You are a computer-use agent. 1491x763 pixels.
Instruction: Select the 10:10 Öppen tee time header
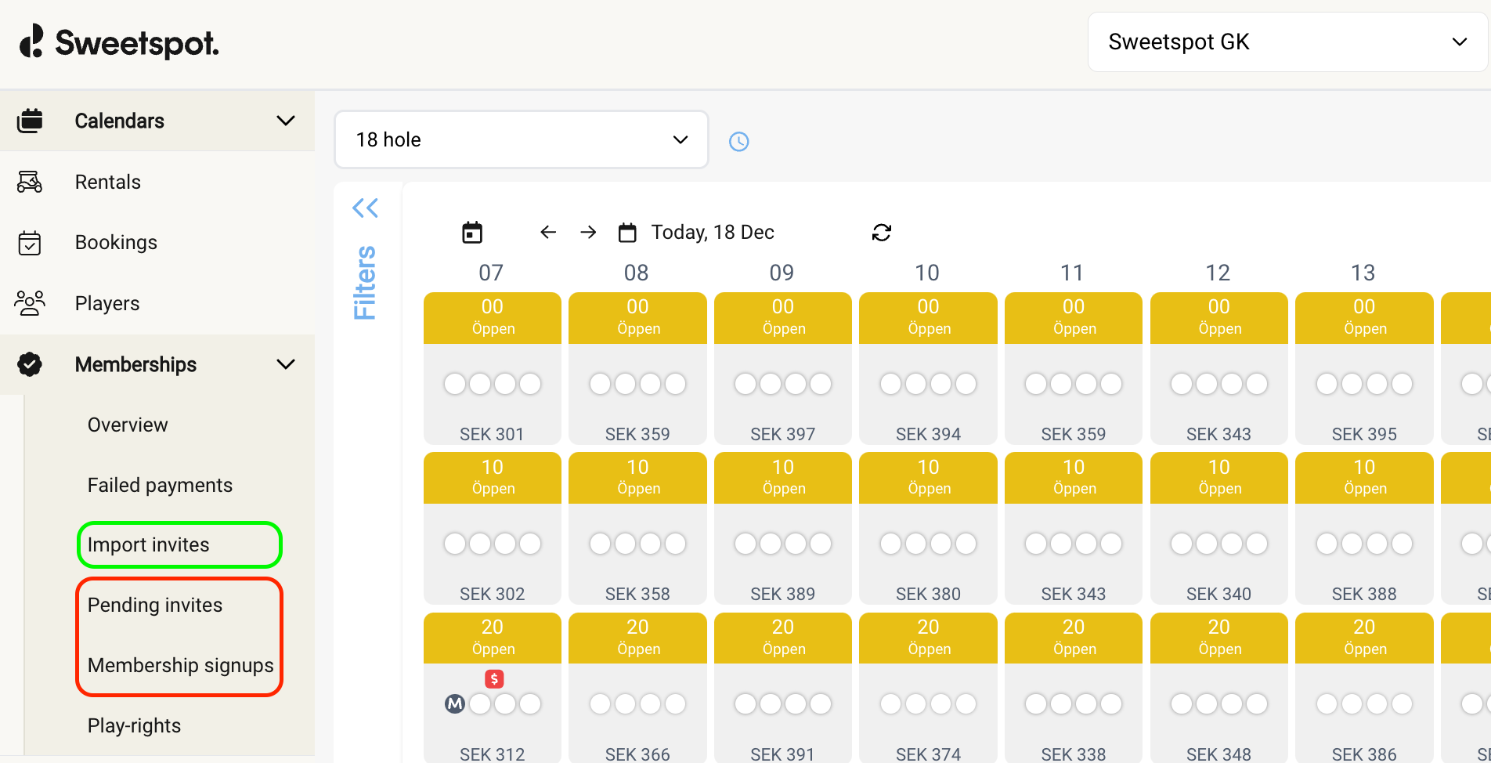[x=928, y=478]
